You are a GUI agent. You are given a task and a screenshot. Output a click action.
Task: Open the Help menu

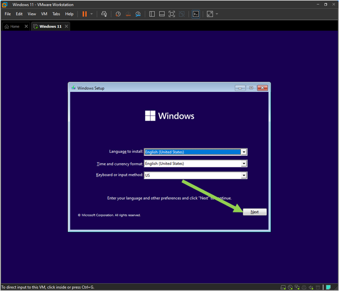[x=69, y=14]
